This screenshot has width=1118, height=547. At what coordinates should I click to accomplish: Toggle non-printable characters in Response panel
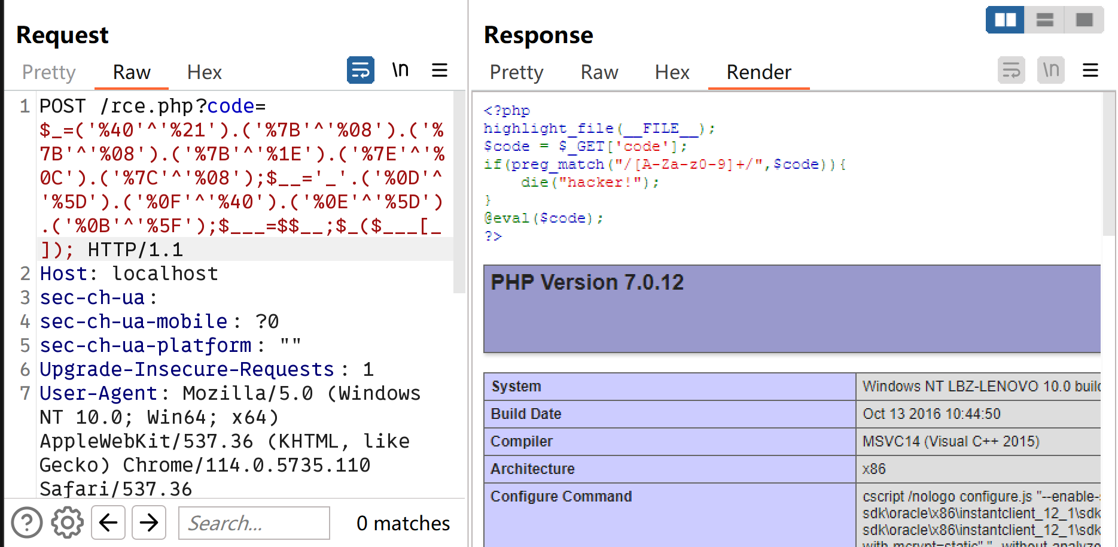coord(1051,70)
